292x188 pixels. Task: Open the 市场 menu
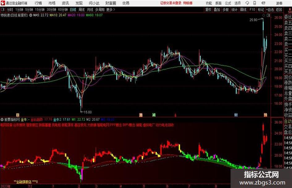point(52,3)
